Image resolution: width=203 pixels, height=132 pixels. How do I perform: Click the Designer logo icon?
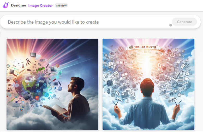[6, 5]
